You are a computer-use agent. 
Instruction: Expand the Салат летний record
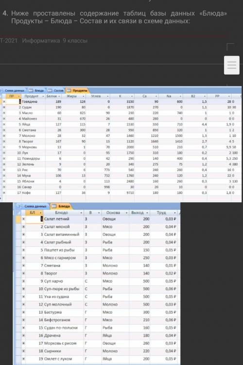click(23, 219)
